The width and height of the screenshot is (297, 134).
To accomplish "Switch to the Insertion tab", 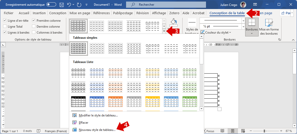I will click(39, 13).
